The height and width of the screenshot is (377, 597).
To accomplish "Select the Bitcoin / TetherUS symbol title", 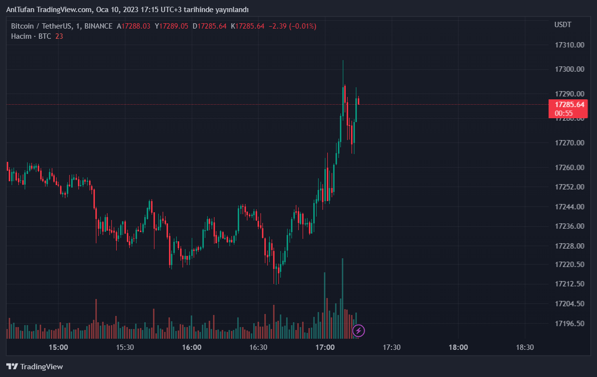I will (x=43, y=26).
